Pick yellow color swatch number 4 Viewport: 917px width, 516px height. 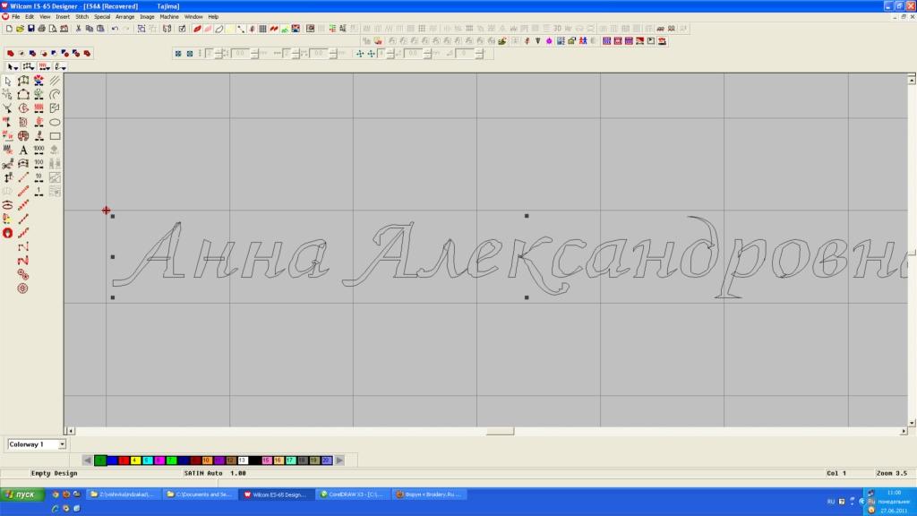135,460
